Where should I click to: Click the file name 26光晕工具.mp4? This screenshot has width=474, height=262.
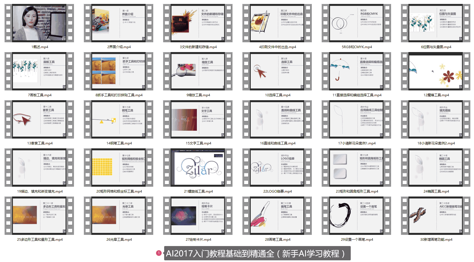tap(119, 240)
